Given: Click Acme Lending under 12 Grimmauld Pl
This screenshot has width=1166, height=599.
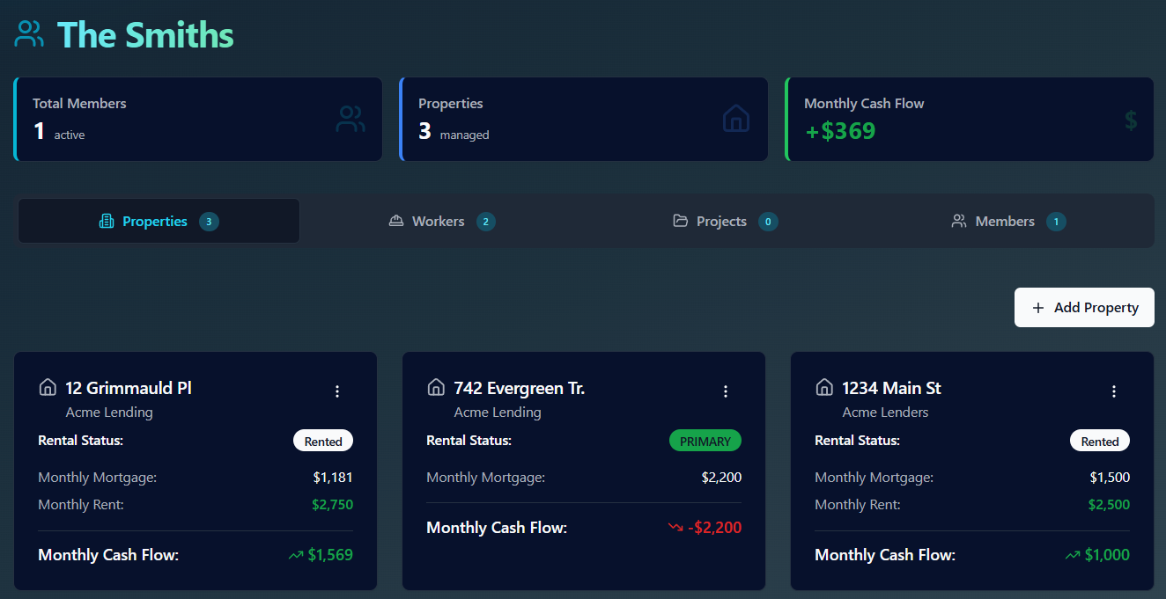Looking at the screenshot, I should click(109, 412).
